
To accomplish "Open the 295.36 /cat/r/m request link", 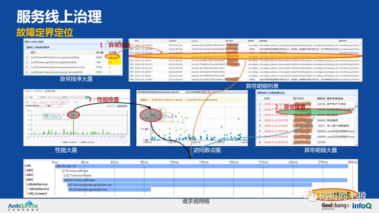I will [x=66, y=166].
